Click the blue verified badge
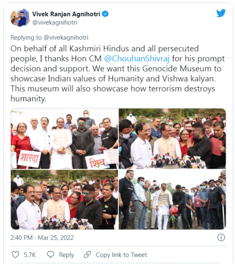 tap(105, 14)
